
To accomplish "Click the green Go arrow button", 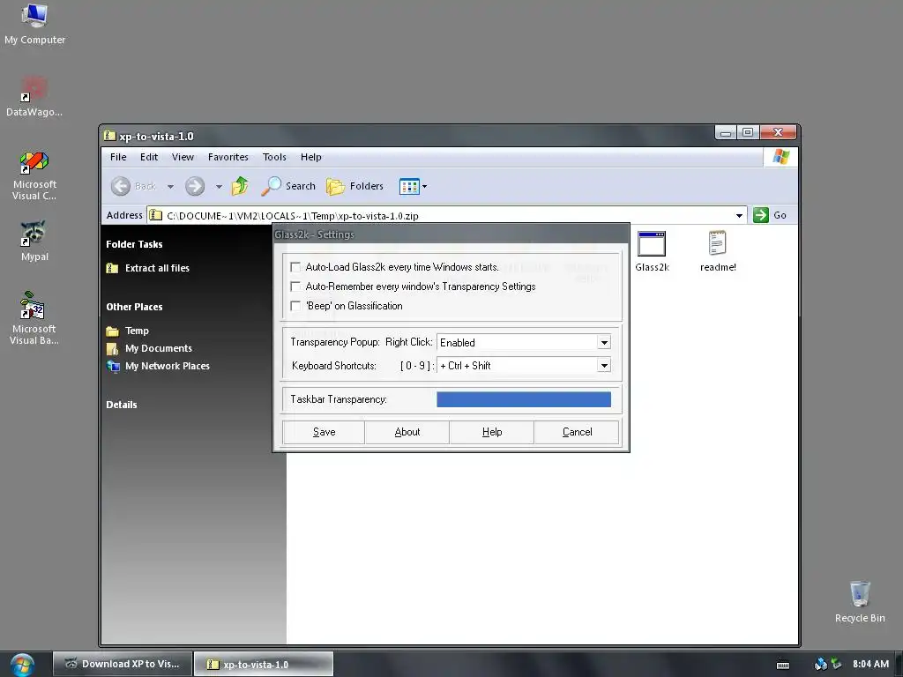I will point(761,215).
